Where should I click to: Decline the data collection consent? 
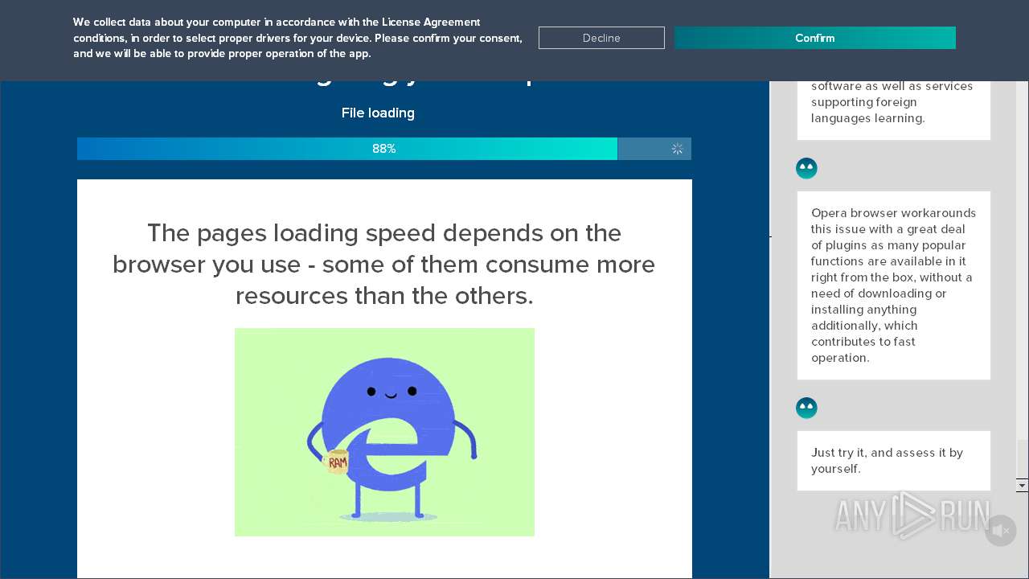pos(601,38)
